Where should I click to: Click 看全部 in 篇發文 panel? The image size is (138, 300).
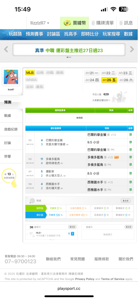(72, 227)
